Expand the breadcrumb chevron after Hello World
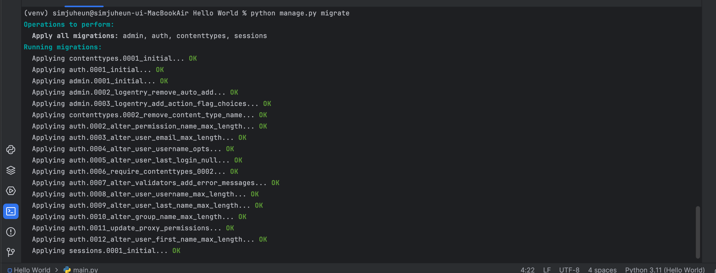The height and width of the screenshot is (273, 716). click(57, 270)
